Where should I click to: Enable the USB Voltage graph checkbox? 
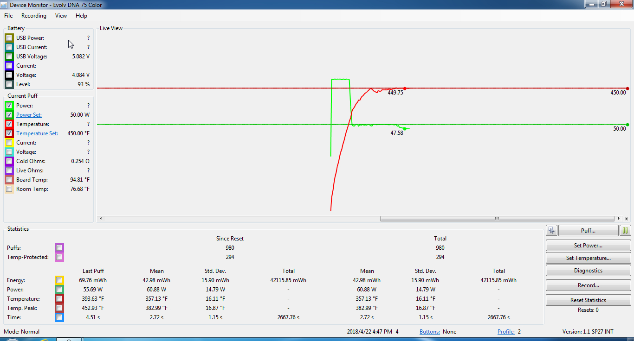click(x=9, y=57)
